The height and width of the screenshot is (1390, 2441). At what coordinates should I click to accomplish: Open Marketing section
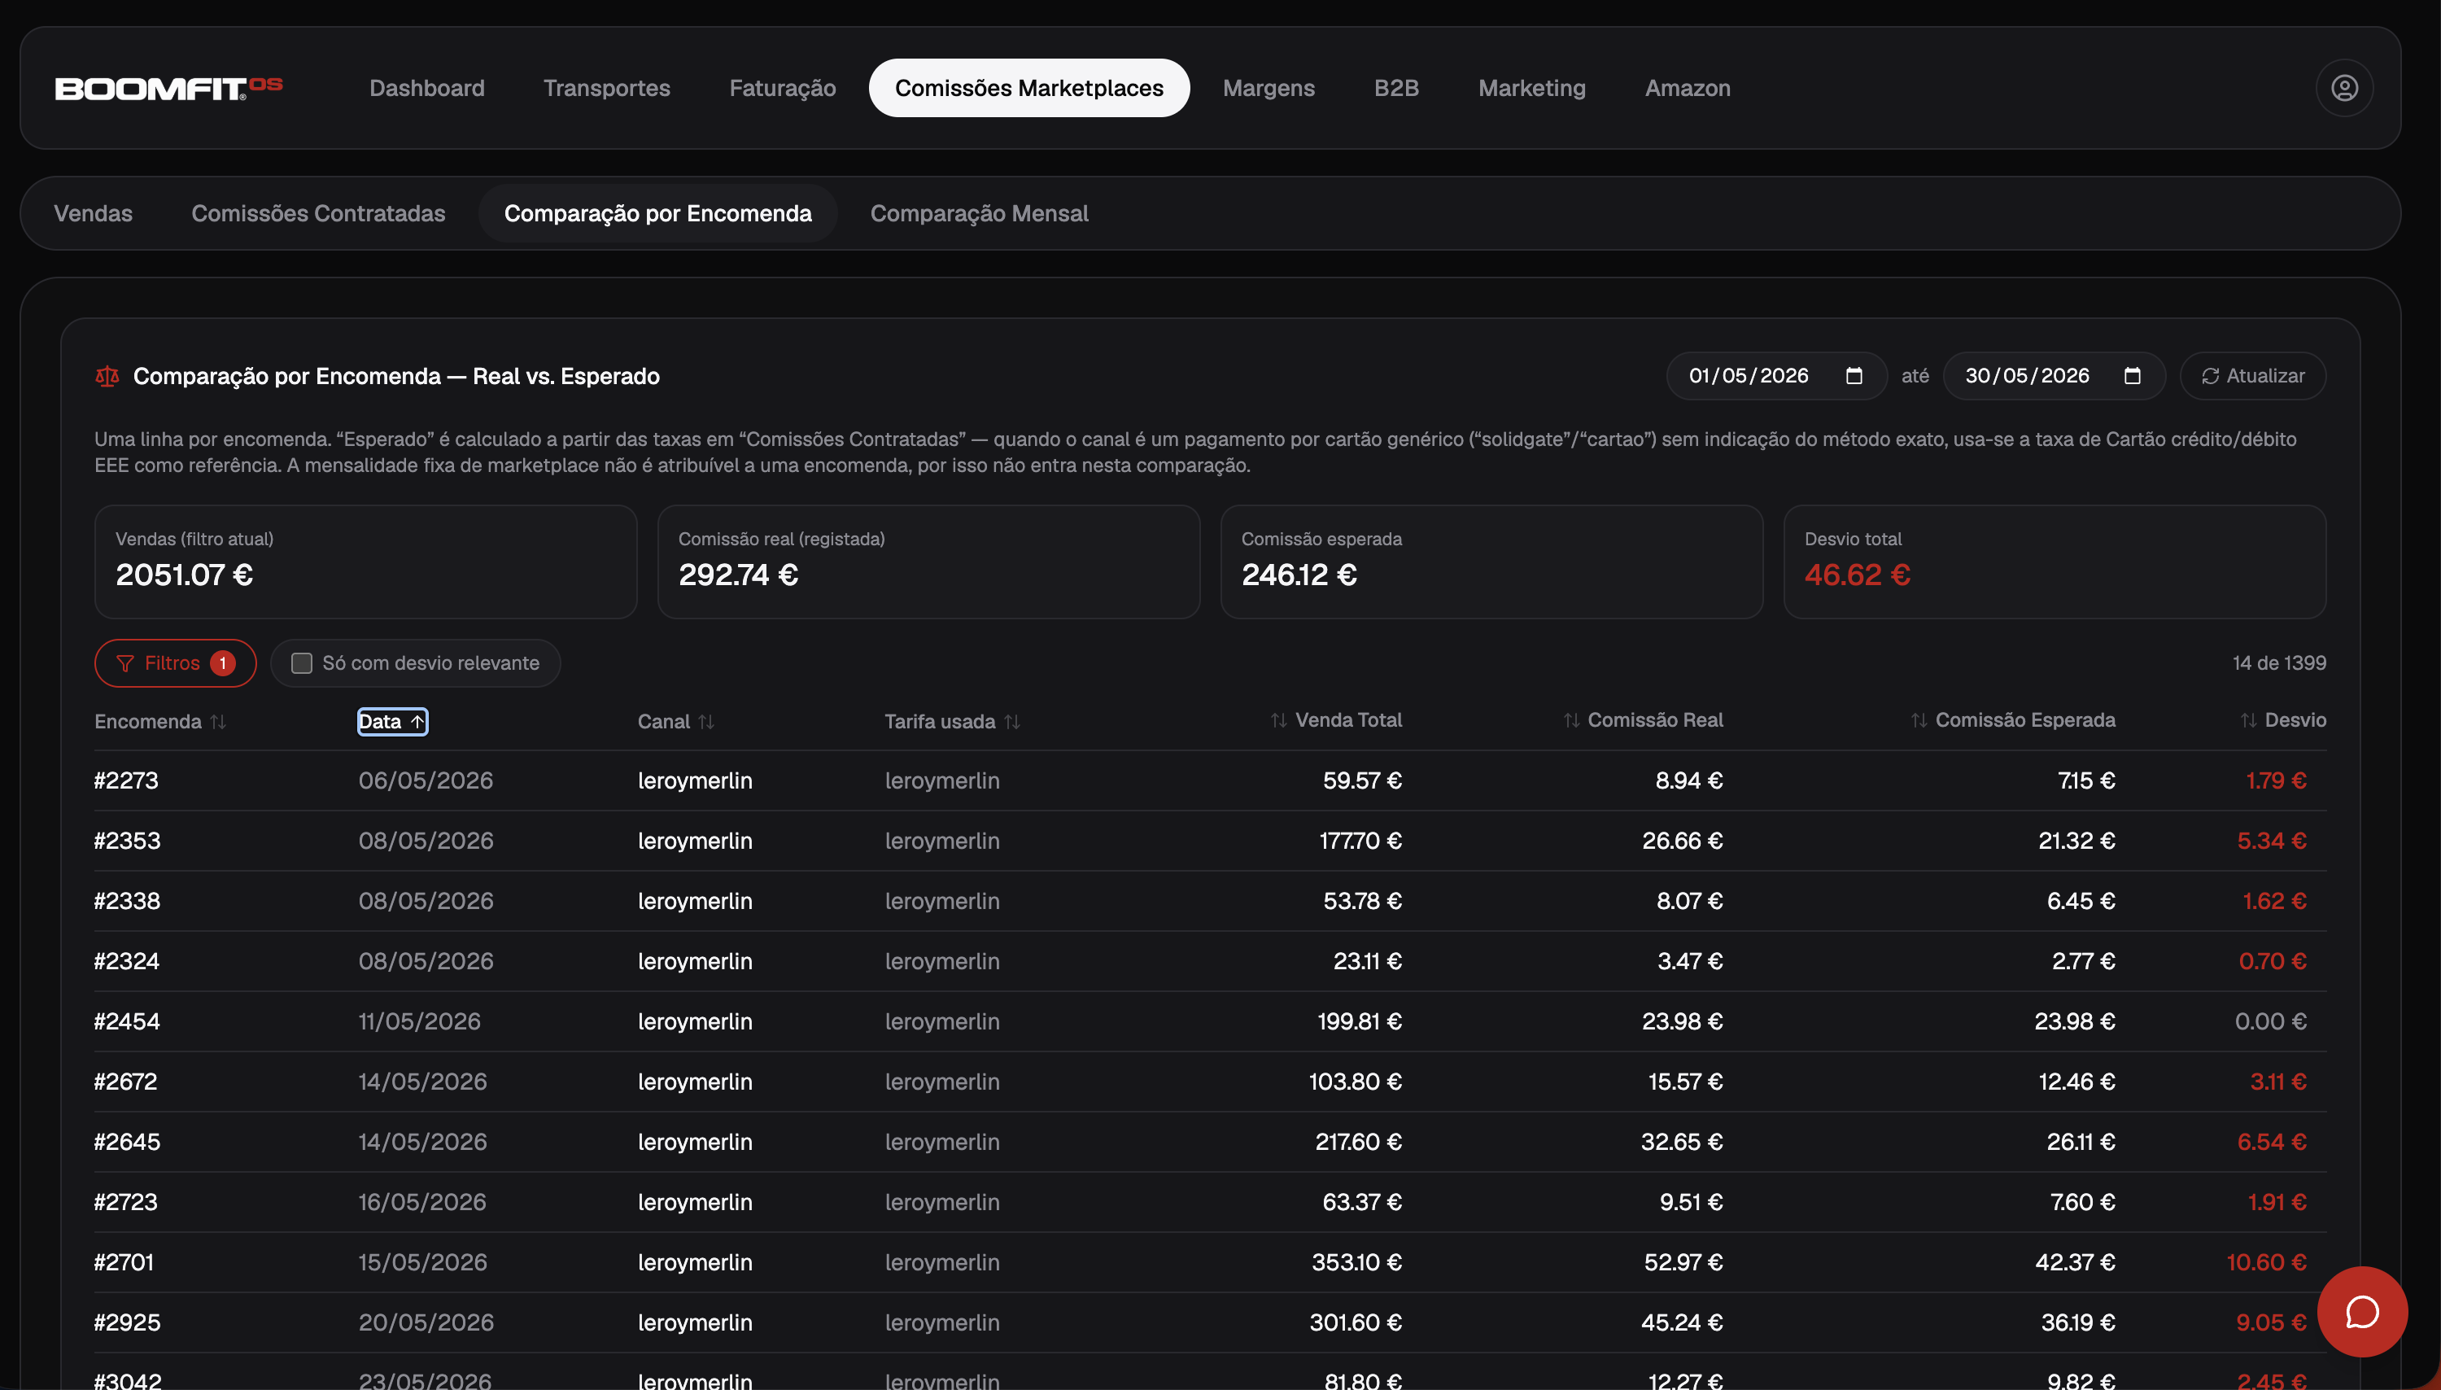[x=1531, y=88]
